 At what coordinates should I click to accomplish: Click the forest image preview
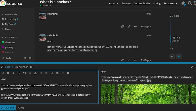tap(148, 94)
